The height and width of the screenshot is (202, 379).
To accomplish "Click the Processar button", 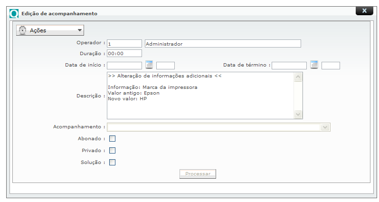I will 198,174.
